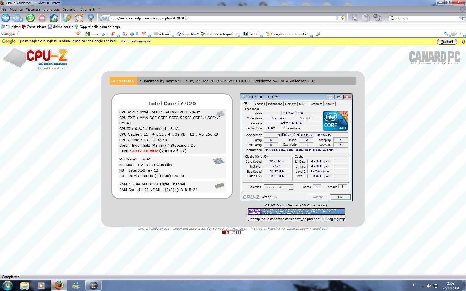Image resolution: width=466 pixels, height=291 pixels.
Task: Open Ultime notizie feed bookmark
Action: [60, 27]
